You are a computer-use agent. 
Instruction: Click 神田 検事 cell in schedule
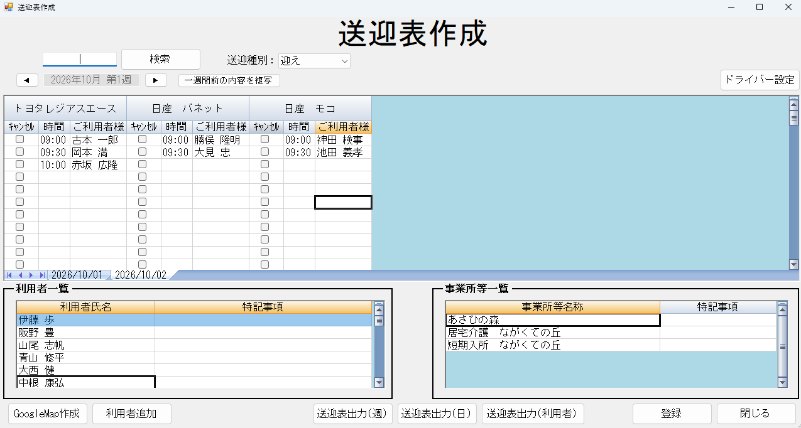(x=343, y=140)
